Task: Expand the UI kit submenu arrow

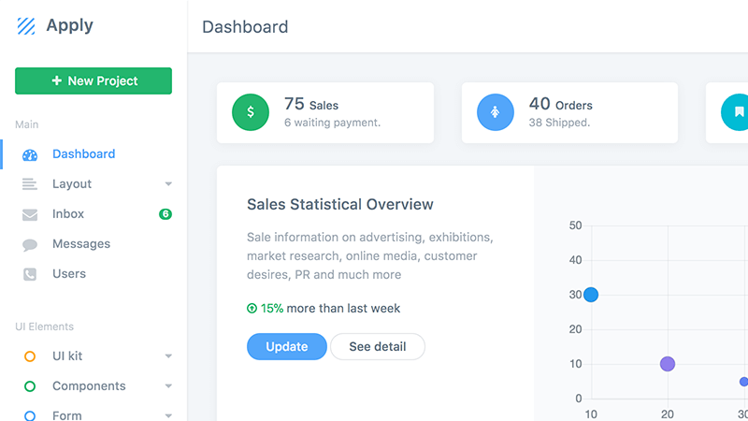Action: click(x=168, y=356)
